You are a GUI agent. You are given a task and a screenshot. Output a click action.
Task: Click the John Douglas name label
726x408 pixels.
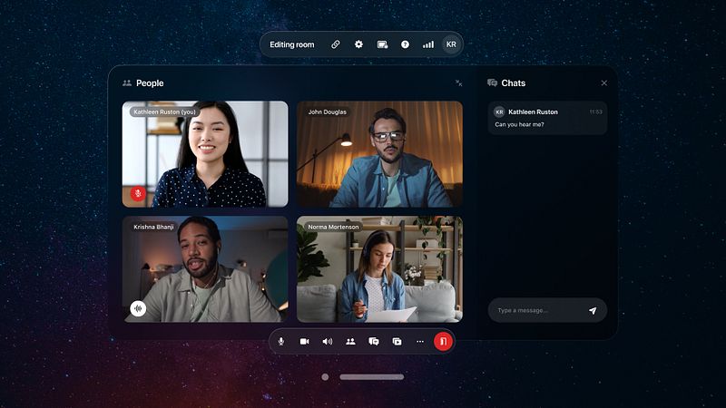(328, 112)
